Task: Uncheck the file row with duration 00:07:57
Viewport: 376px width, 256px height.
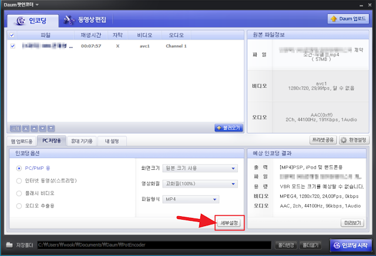Action: [13, 46]
